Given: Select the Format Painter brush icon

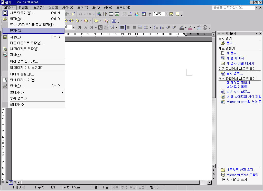Looking at the screenshot, I should (x=73, y=14).
